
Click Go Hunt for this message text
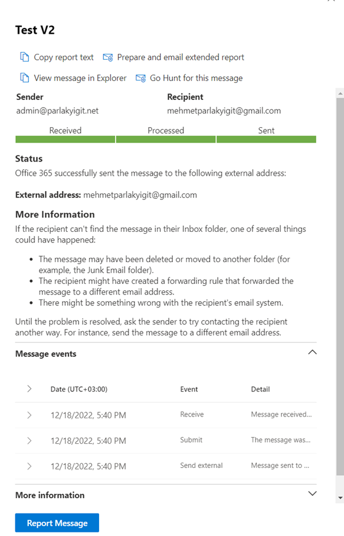[x=196, y=78]
